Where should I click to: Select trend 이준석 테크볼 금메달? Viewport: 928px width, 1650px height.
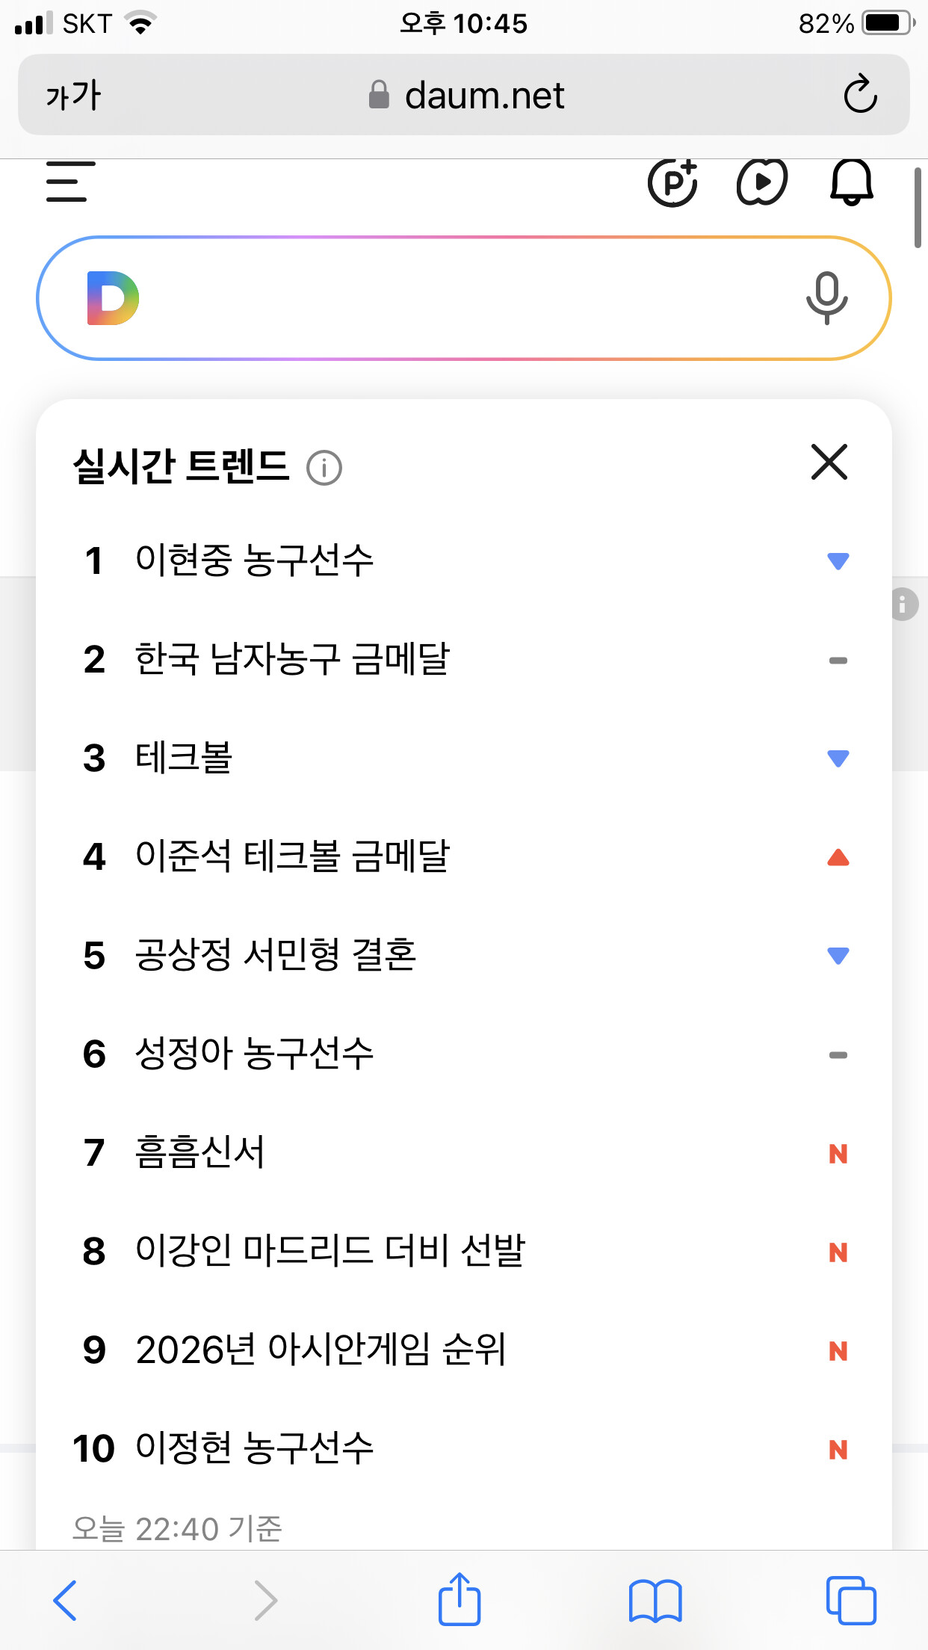292,856
